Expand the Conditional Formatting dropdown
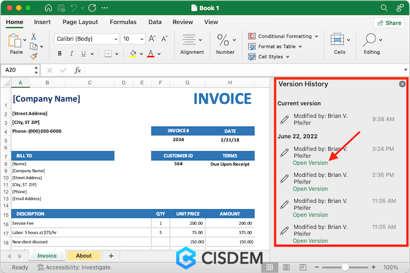The width and height of the screenshot is (410, 273). (x=316, y=36)
